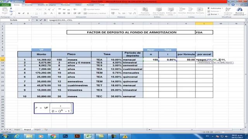
Task: Click the Formato cells button
Action: coord(200,11)
